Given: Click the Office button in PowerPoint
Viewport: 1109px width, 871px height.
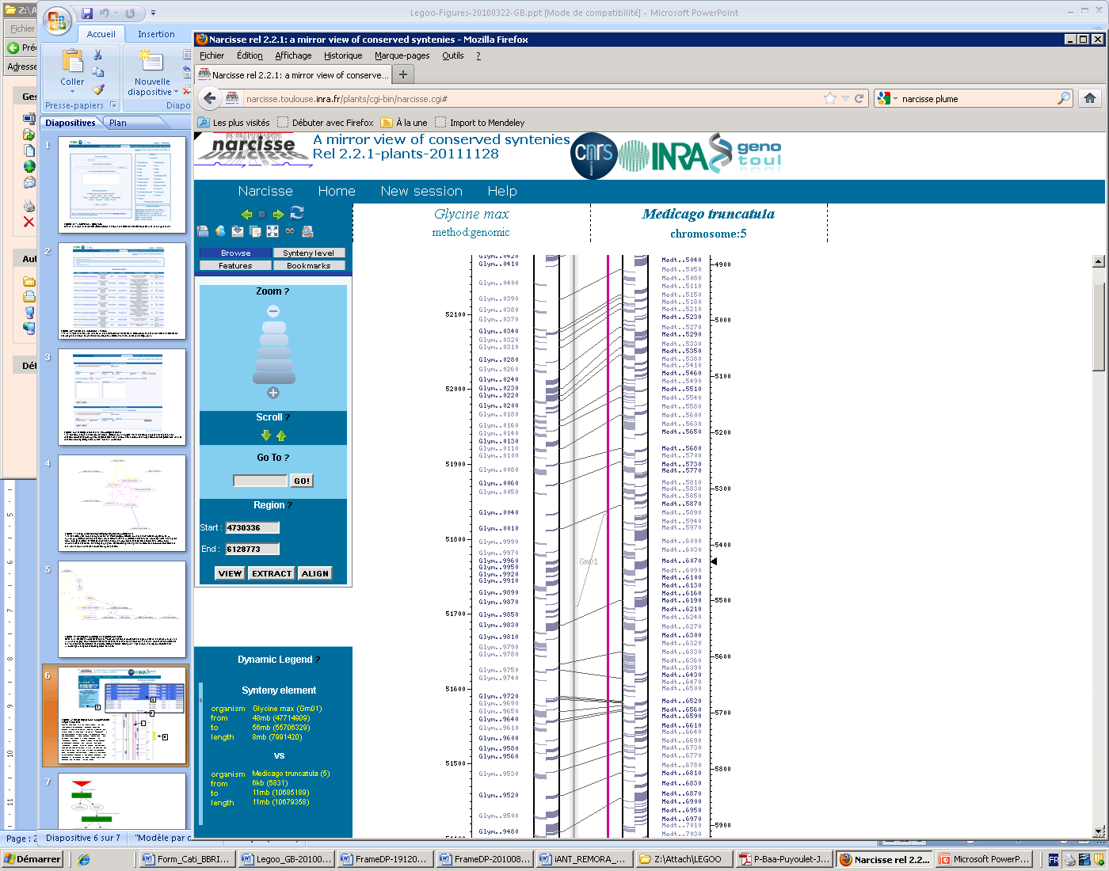Looking at the screenshot, I should click(x=56, y=21).
